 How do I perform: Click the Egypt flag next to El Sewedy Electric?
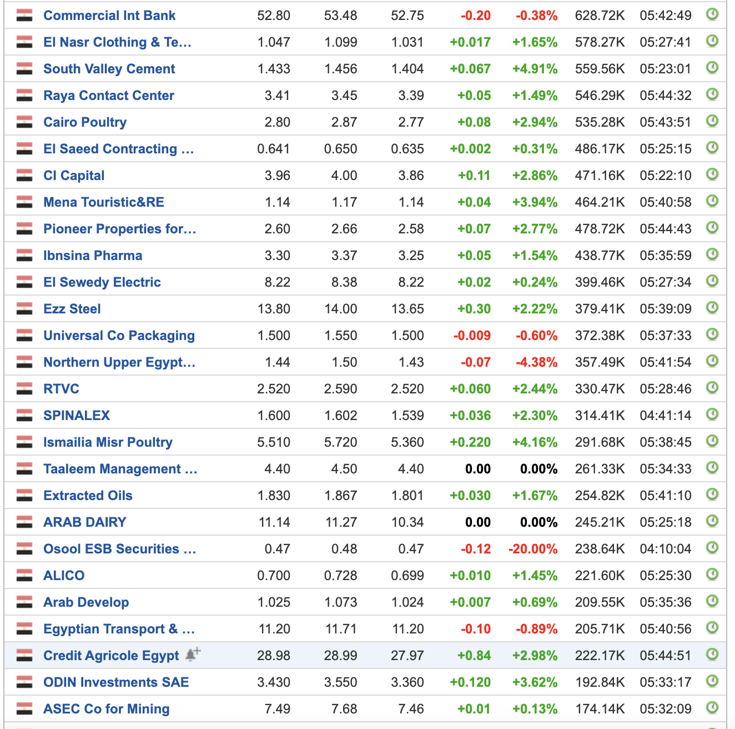[x=24, y=282]
